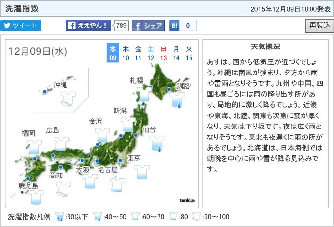Click the Twitter ツイート button
Screen dimensions: 334x227
21,26
